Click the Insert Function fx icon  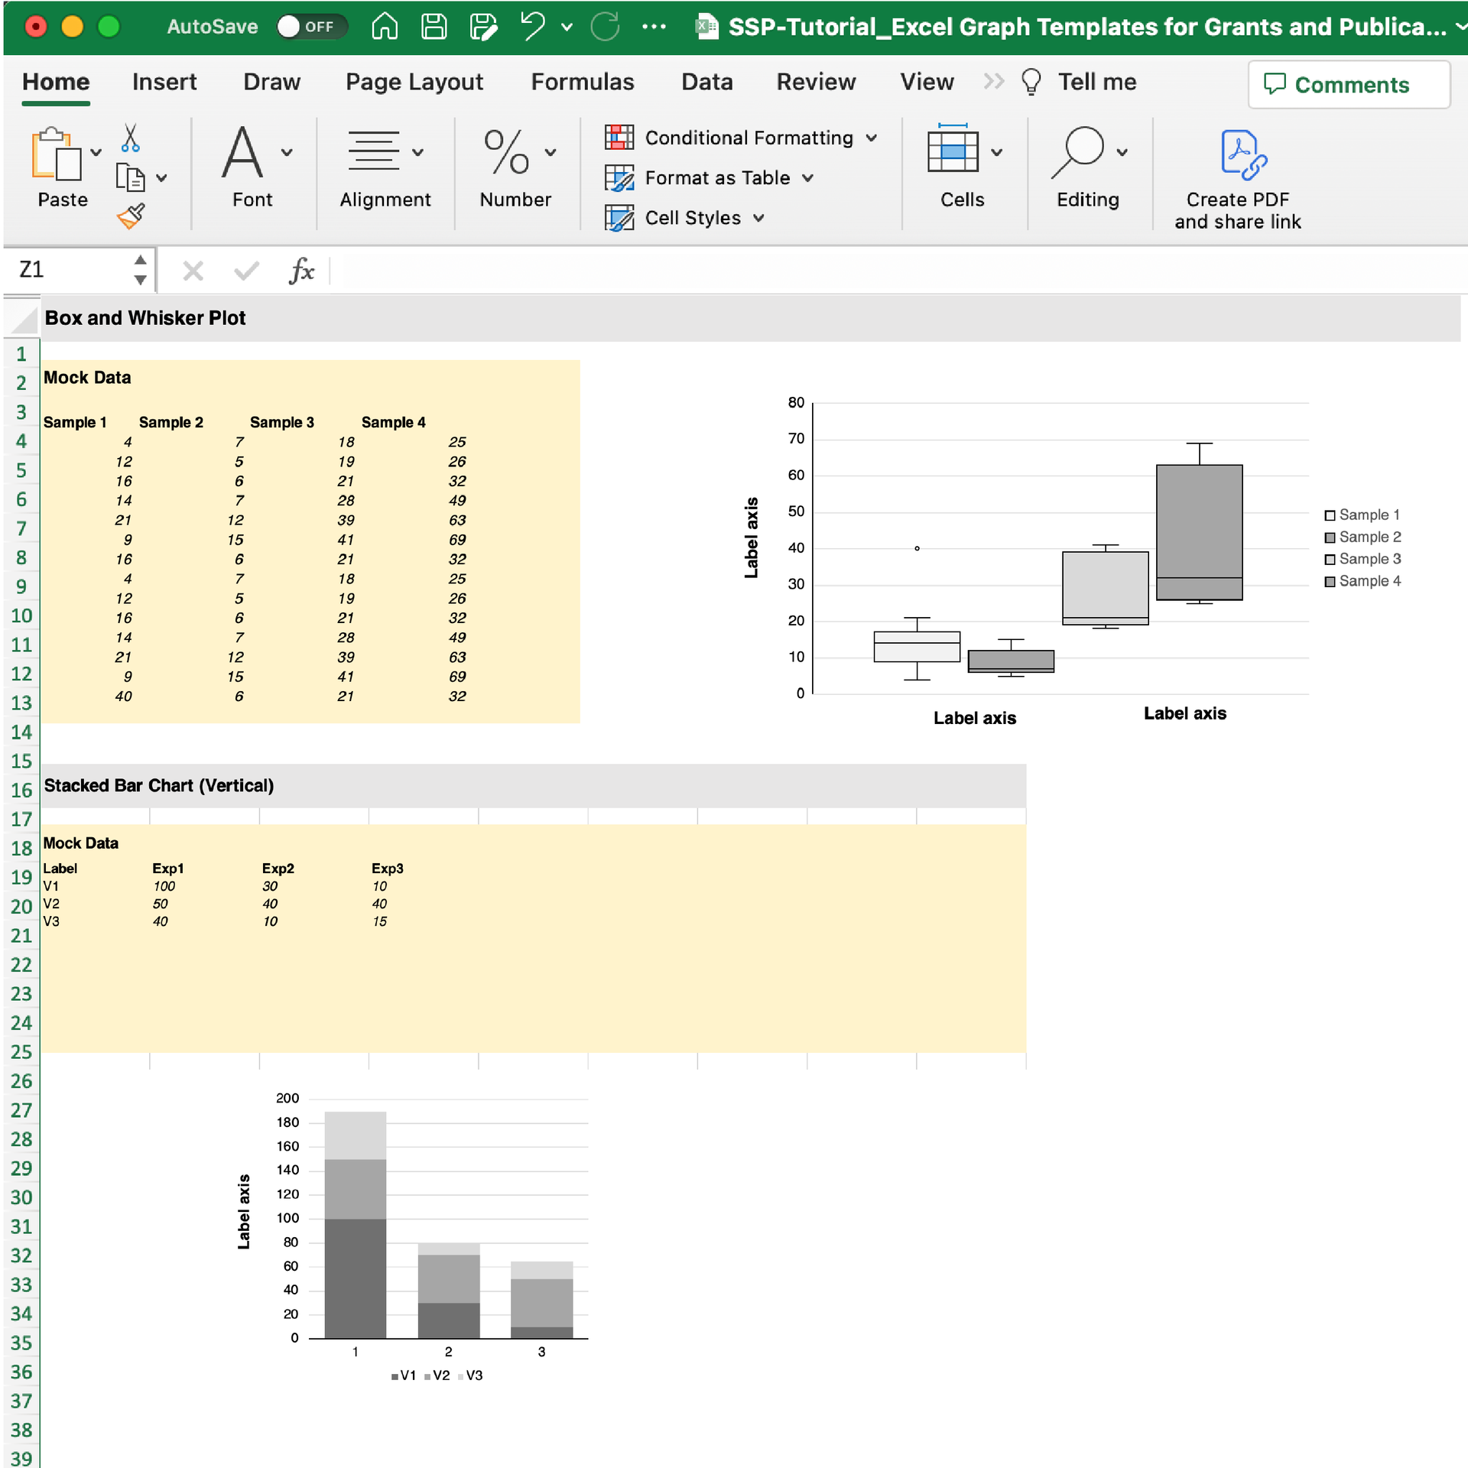coord(302,271)
